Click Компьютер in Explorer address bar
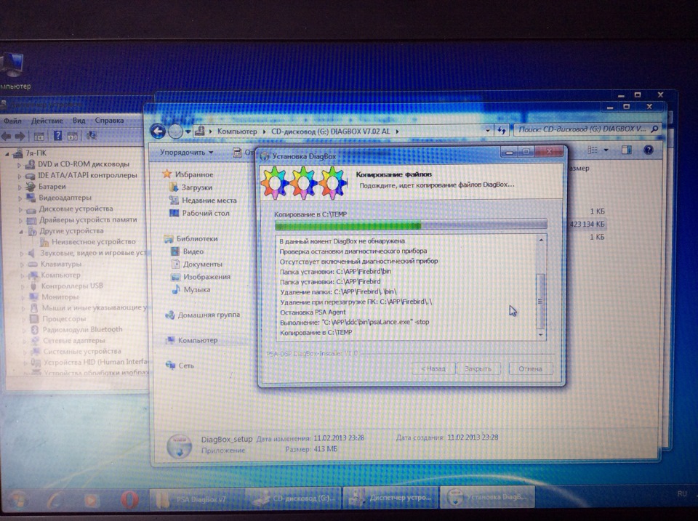Image resolution: width=698 pixels, height=521 pixels. [237, 132]
